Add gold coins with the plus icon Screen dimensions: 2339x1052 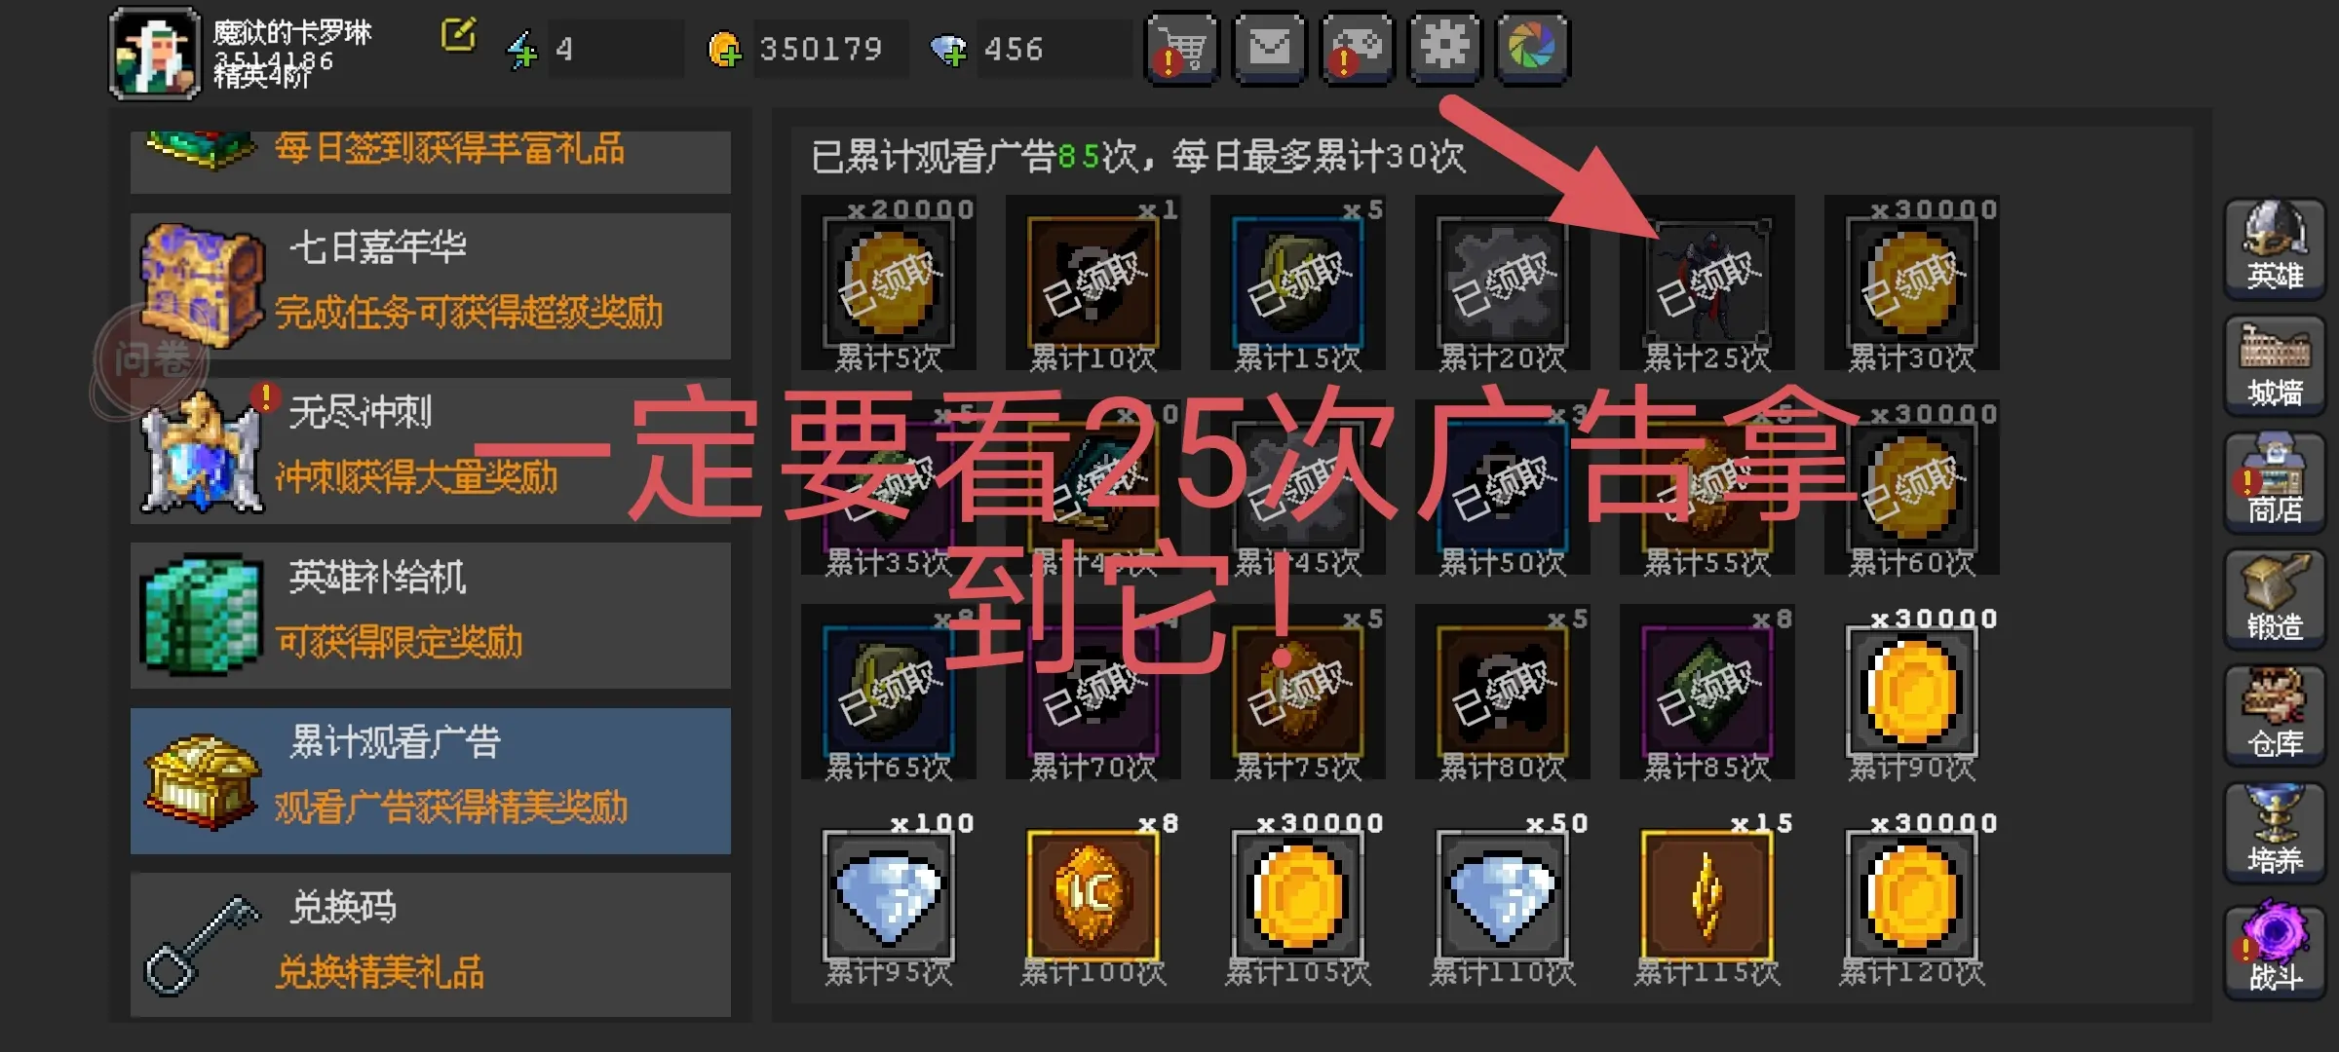coord(724,50)
